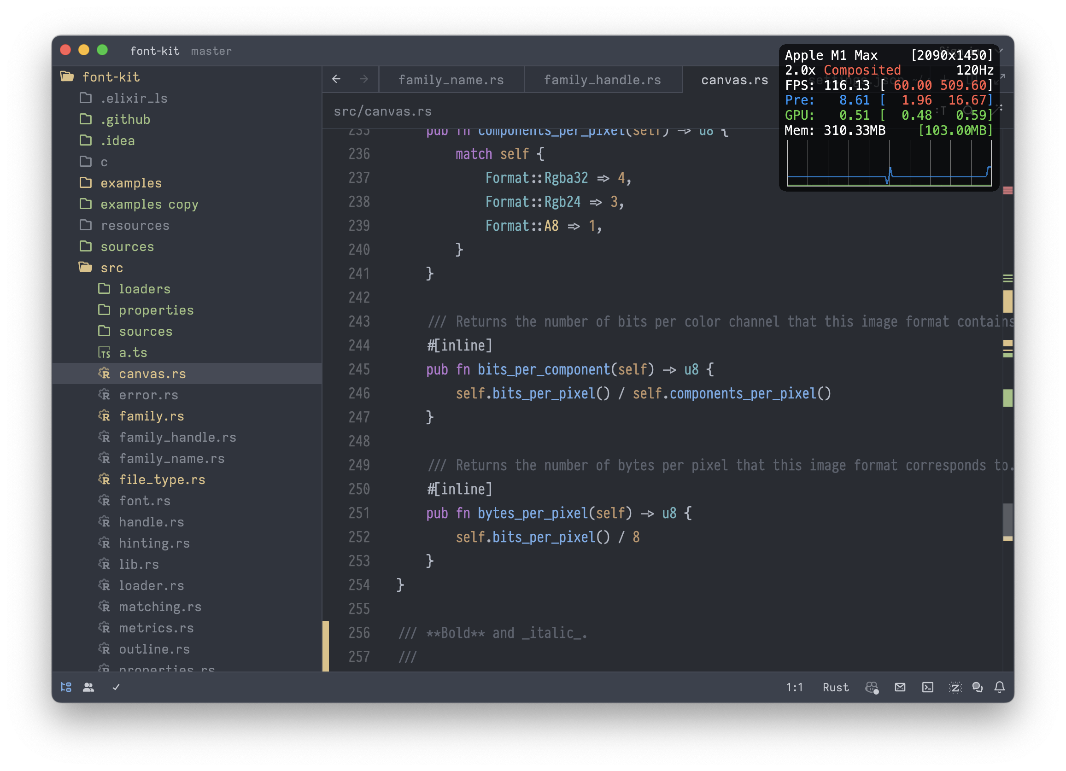Click the Zed extensions Z icon
The image size is (1066, 771).
956,687
